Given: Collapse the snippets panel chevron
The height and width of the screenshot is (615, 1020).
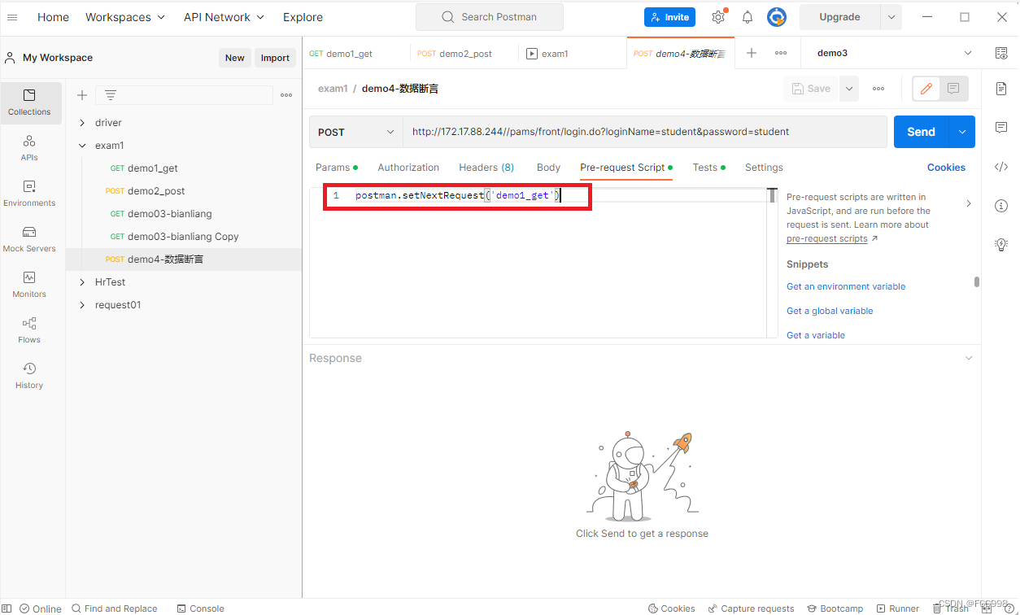Looking at the screenshot, I should point(968,203).
